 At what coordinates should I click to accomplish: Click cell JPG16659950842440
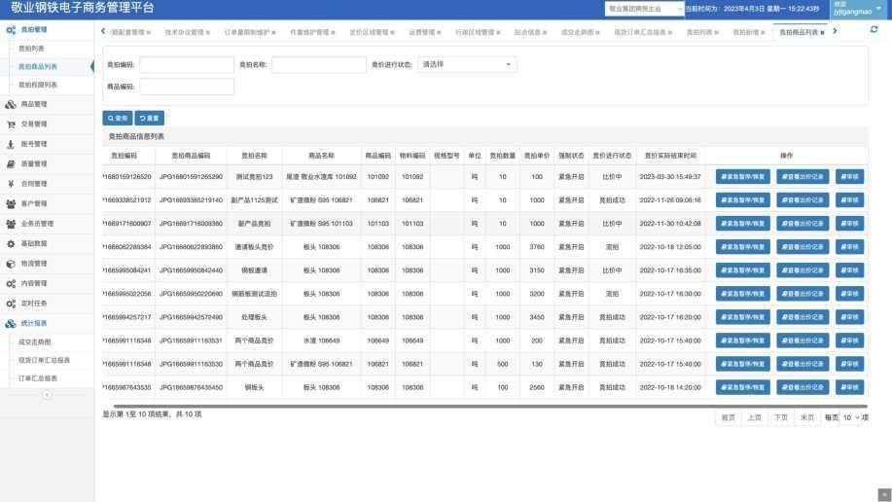pyautogui.click(x=191, y=270)
